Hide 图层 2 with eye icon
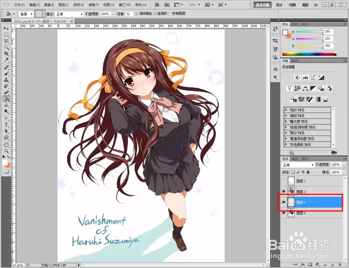349x268 pixels. point(284,192)
